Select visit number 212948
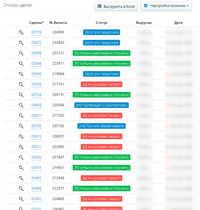 (x=58, y=178)
